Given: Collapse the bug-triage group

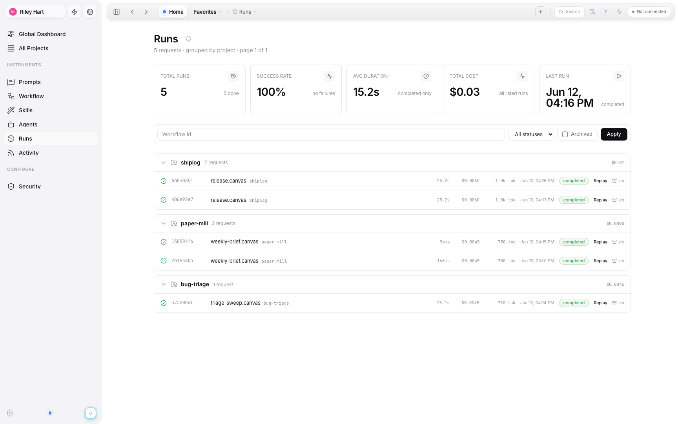Looking at the screenshot, I should 164,284.
